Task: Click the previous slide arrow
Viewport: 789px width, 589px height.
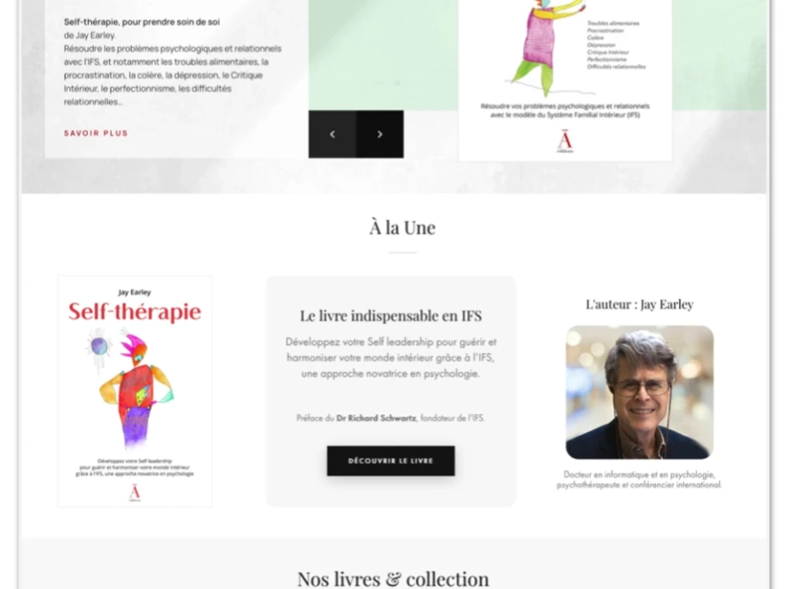Action: [332, 135]
